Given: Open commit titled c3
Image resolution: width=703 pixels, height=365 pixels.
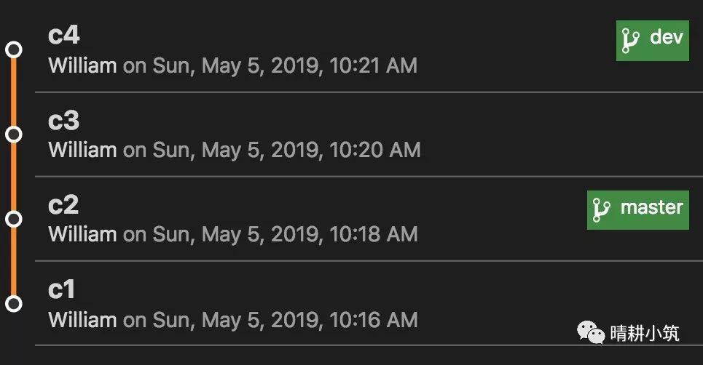Looking at the screenshot, I should [64, 121].
